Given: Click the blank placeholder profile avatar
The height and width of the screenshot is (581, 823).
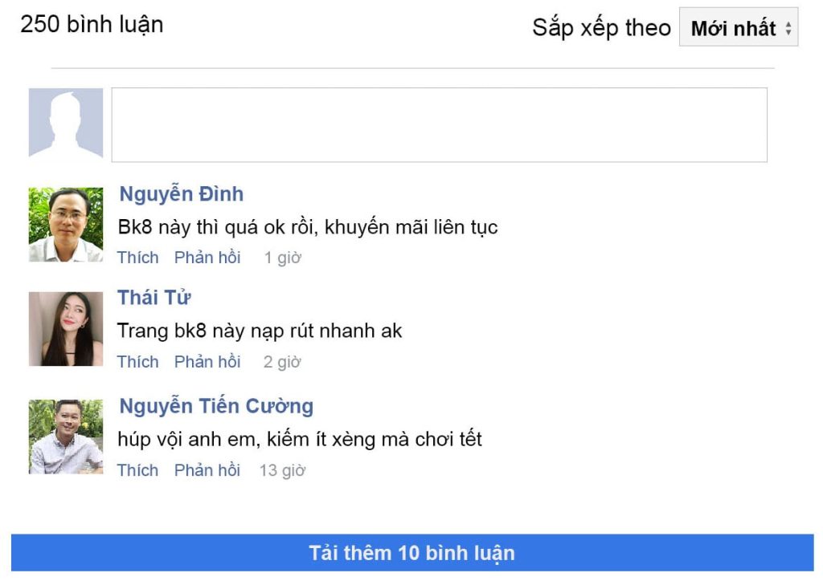Looking at the screenshot, I should pyautogui.click(x=66, y=123).
